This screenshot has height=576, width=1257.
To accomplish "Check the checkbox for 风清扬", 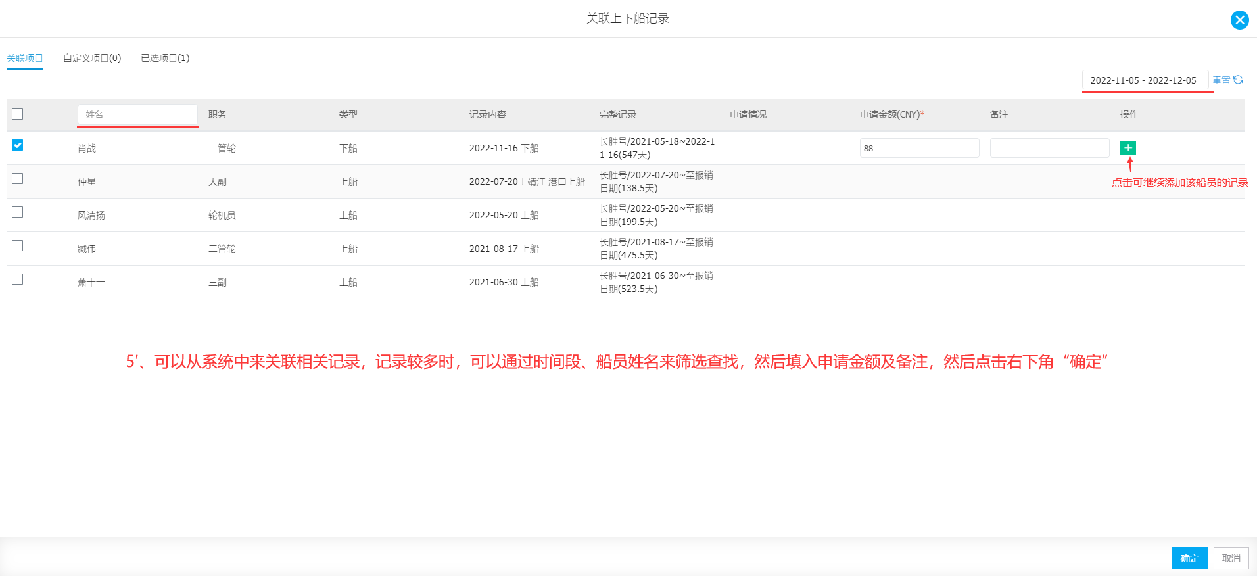I will (x=18, y=212).
